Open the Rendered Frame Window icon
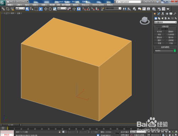The image size is (178, 136). pos(164,9)
